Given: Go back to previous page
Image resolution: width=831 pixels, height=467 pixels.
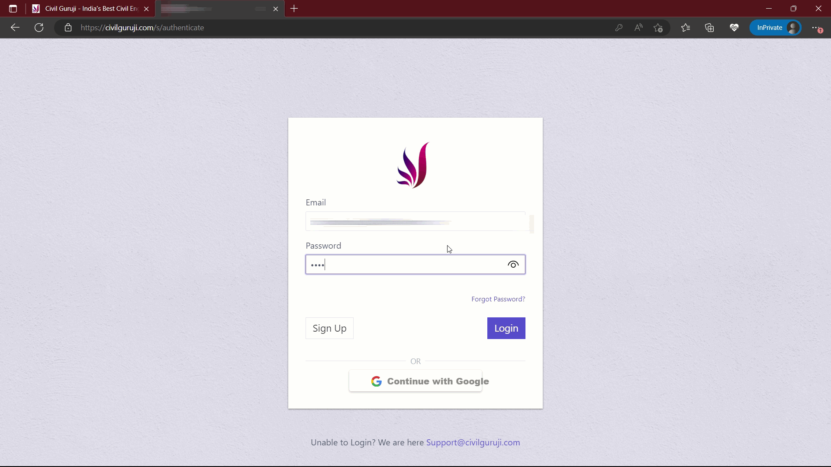Looking at the screenshot, I should [15, 28].
